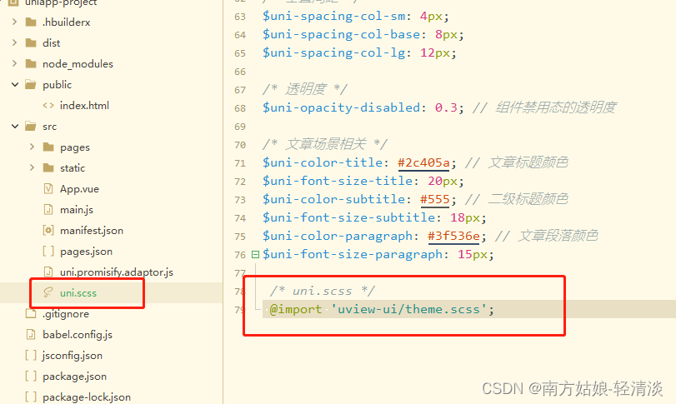676x404 pixels.
Task: Open index.html in the tree
Action: coord(84,105)
